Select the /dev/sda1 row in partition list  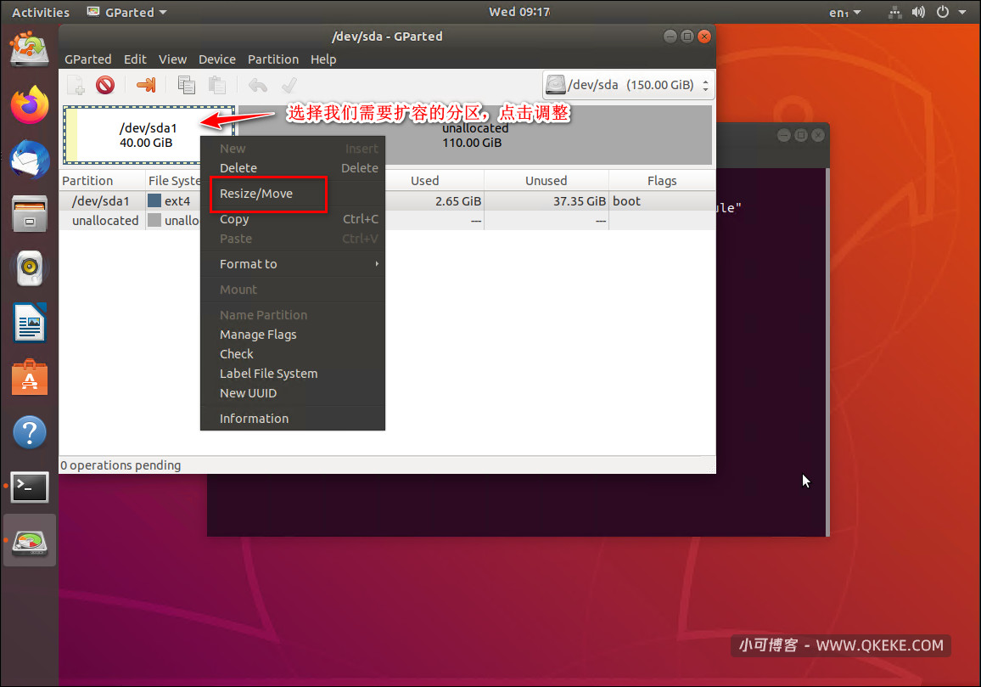point(387,201)
